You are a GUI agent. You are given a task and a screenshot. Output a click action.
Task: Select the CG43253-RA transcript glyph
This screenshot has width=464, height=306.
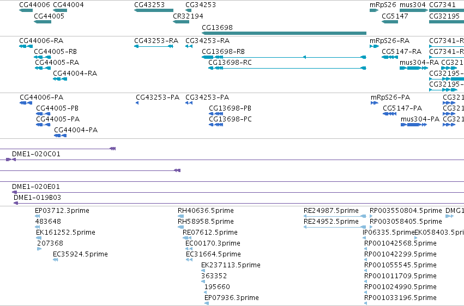[x=154, y=46]
